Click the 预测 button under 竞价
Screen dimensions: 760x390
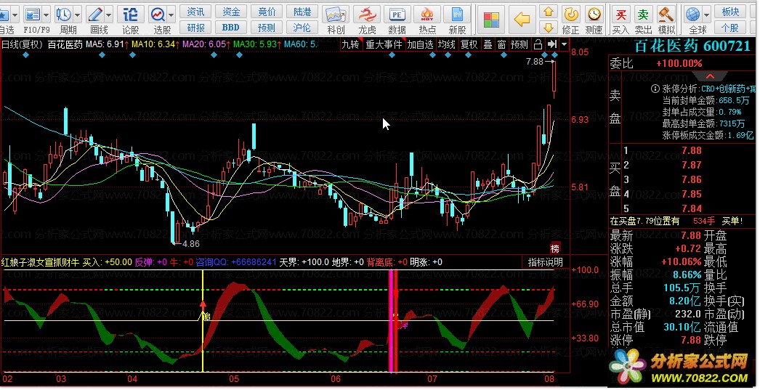click(267, 28)
